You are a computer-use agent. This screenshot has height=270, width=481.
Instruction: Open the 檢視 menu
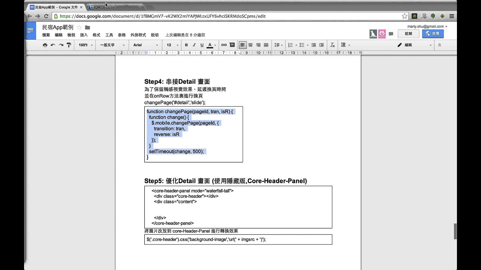tap(71, 35)
